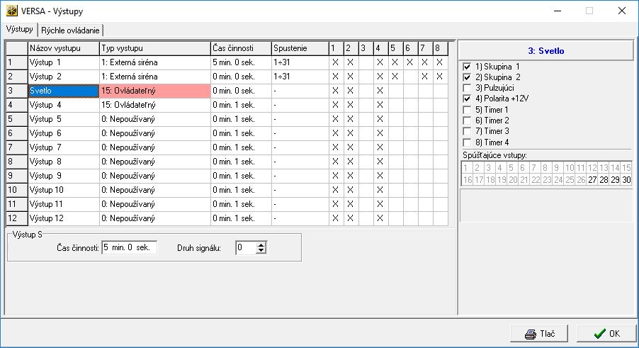Click the Čas činnosti field for Výstup S
Screen dimensions: 639x348
129,248
